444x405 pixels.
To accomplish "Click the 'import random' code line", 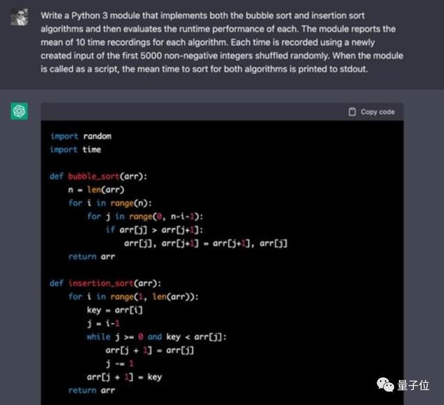I will pos(80,136).
